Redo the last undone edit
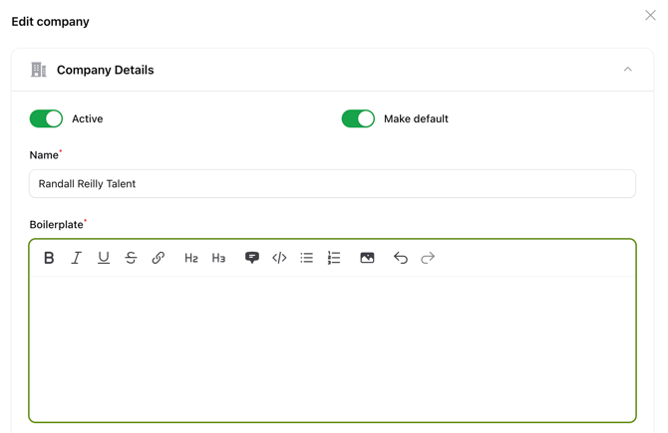The image size is (668, 433). (428, 258)
